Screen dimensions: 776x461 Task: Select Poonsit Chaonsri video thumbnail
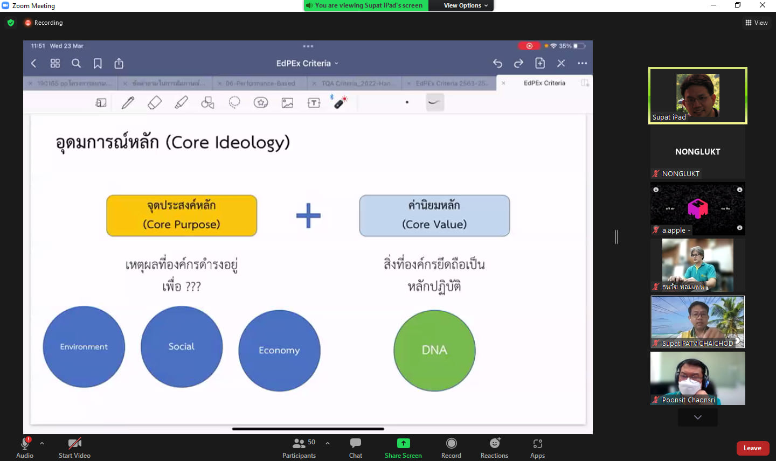(x=698, y=378)
